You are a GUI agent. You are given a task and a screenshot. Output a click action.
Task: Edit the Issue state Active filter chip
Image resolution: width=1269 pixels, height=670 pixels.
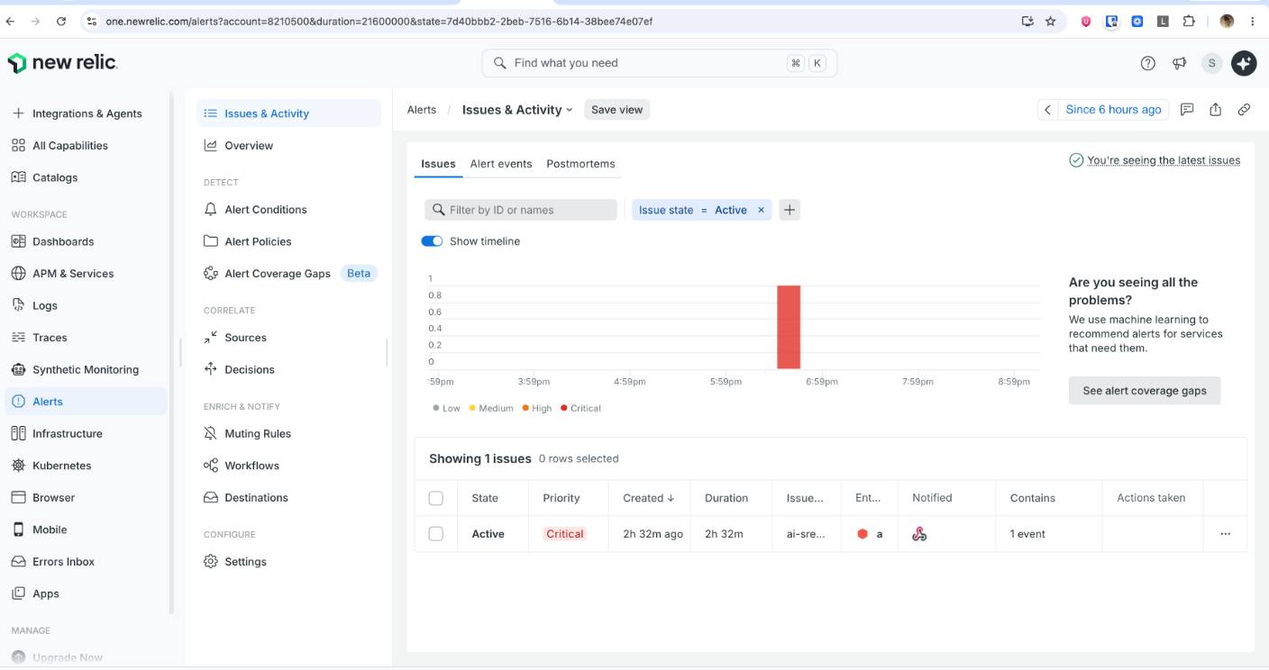pyautogui.click(x=692, y=210)
